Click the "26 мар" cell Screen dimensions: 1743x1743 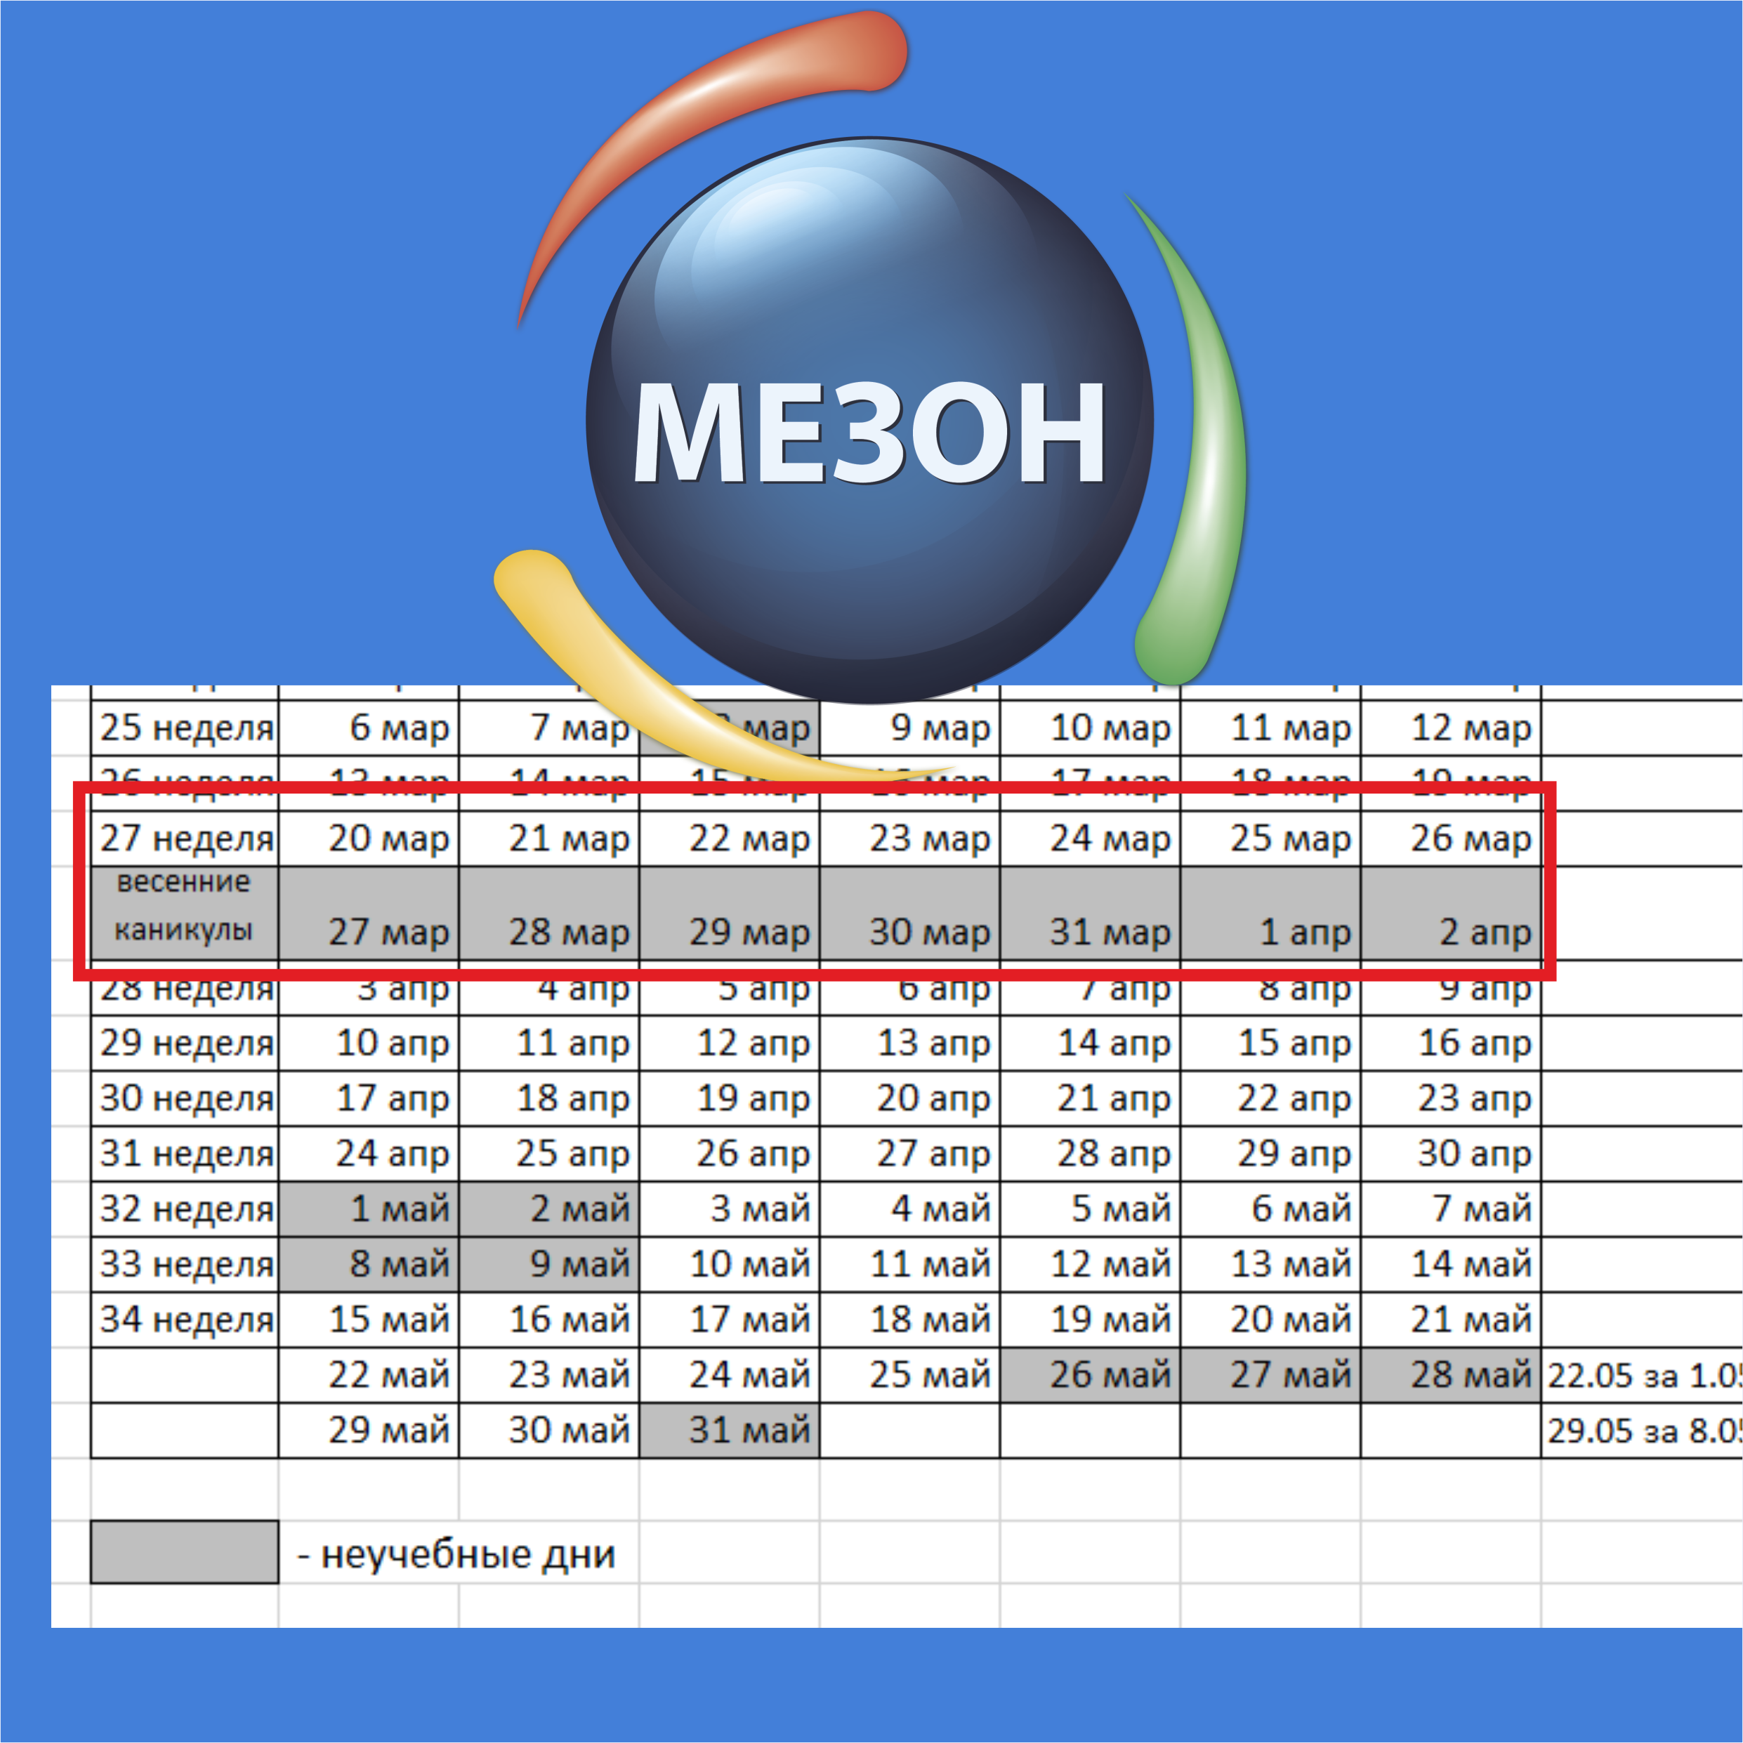coord(1452,839)
